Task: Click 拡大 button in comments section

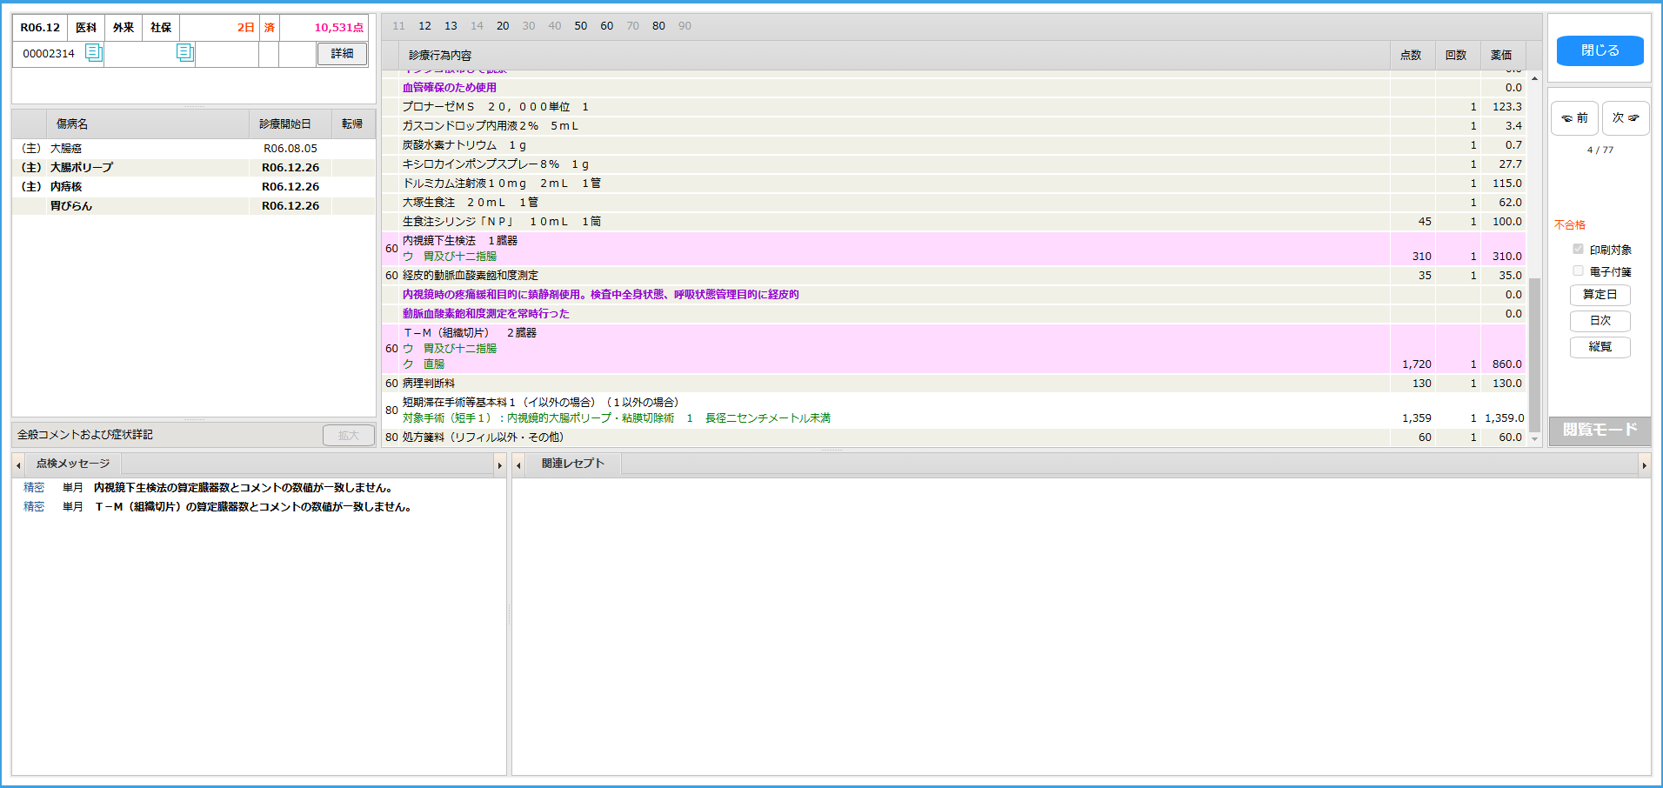Action: click(x=348, y=436)
